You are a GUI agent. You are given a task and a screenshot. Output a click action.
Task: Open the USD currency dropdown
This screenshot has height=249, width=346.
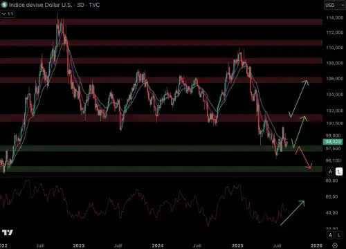click(x=334, y=5)
